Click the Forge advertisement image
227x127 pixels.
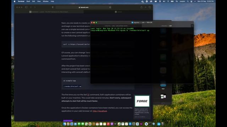[142, 101]
